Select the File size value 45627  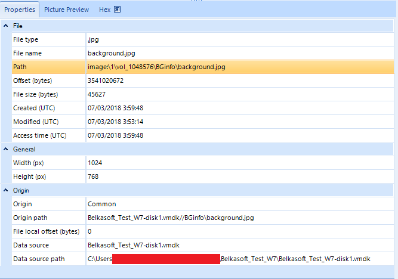[x=97, y=94]
